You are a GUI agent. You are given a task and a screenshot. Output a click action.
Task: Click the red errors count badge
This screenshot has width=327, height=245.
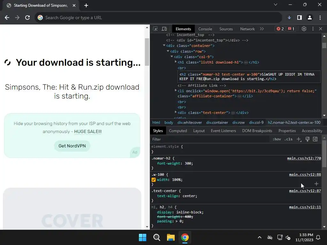click(280, 29)
